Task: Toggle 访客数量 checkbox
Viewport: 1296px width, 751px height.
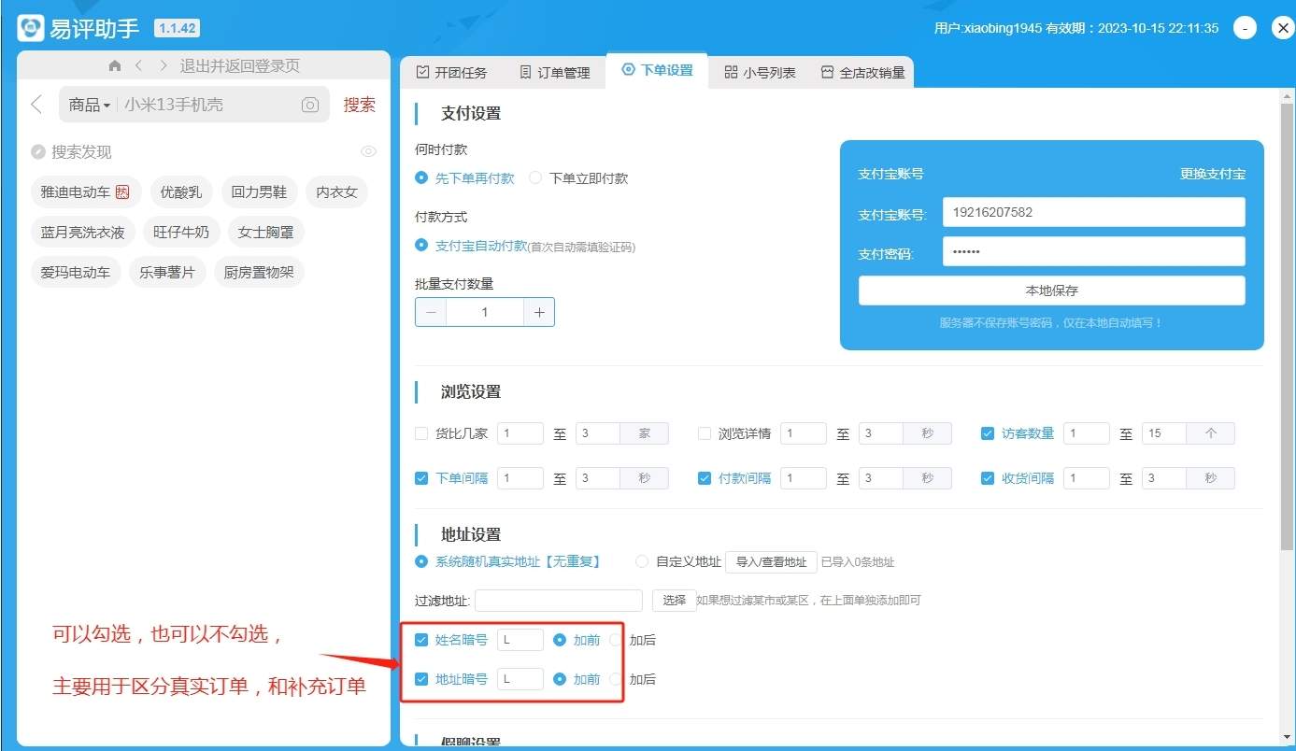Action: pyautogui.click(x=988, y=433)
